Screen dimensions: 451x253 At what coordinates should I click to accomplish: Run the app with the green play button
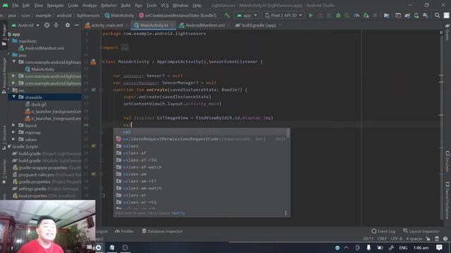311,15
